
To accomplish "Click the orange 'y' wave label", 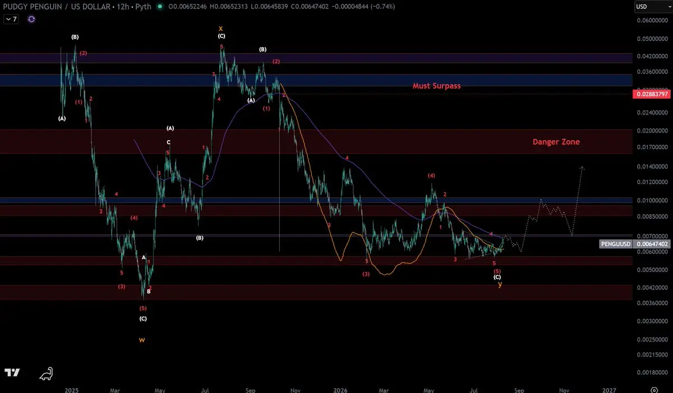I will (x=500, y=284).
